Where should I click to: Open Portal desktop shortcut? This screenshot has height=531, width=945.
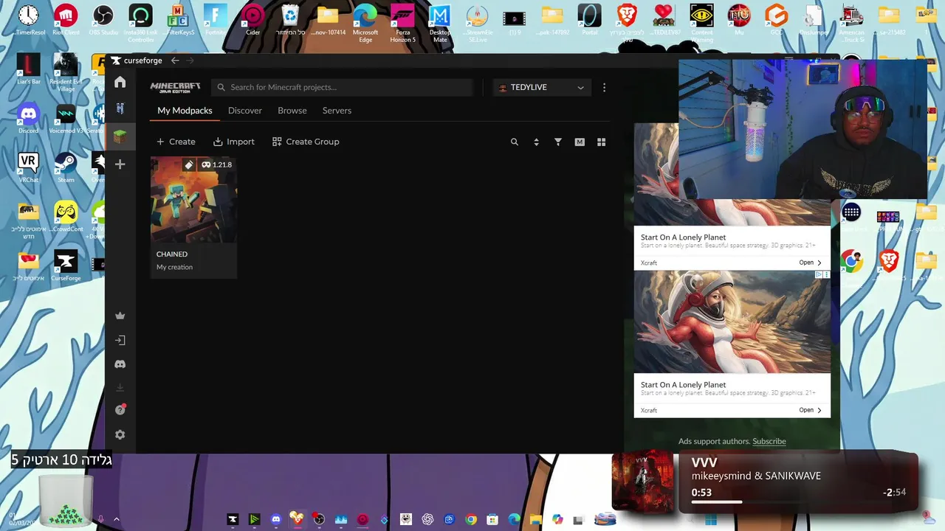589,19
